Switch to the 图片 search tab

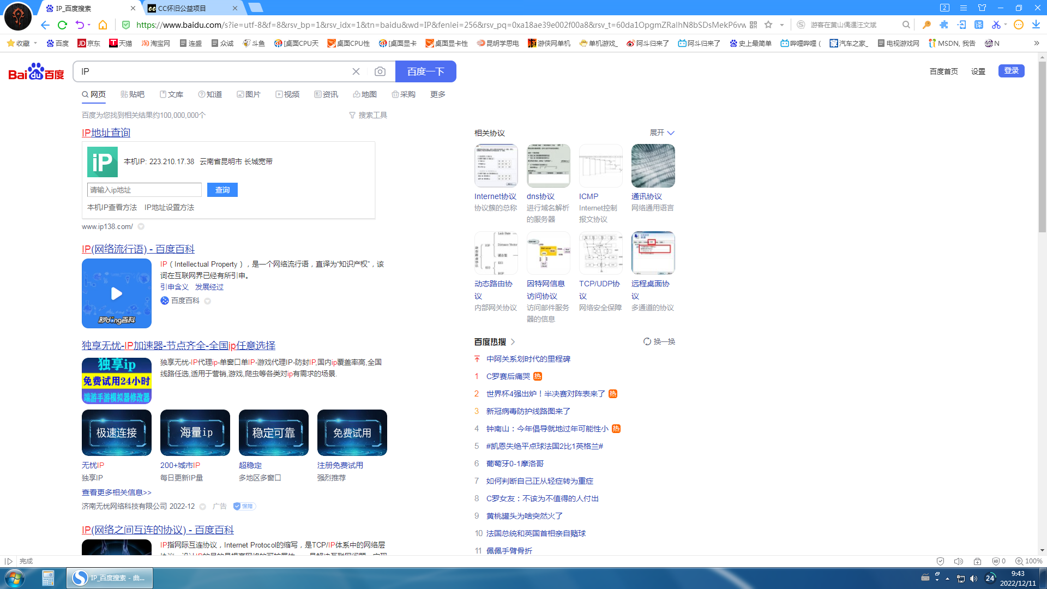tap(249, 94)
